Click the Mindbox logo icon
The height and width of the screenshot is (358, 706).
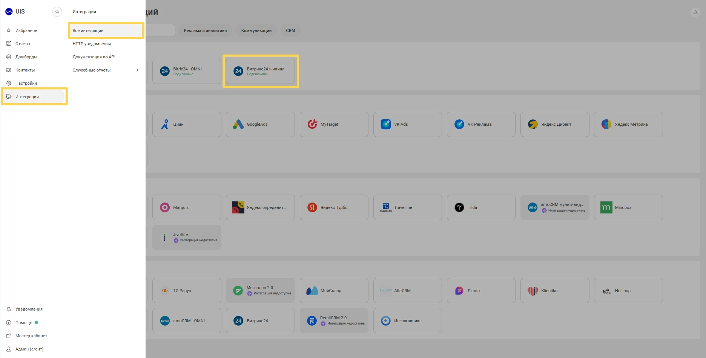[x=606, y=207]
